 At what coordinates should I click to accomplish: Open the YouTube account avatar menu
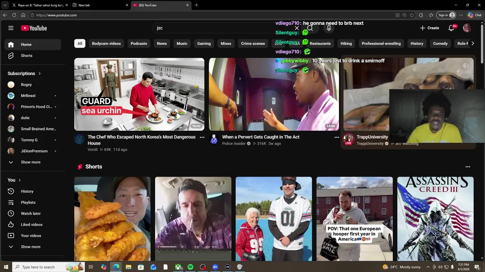click(467, 28)
